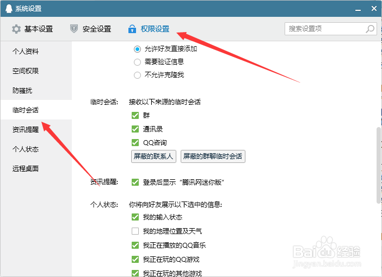
Task: Select the 允许好友直接添加 radio button
Action: point(137,49)
